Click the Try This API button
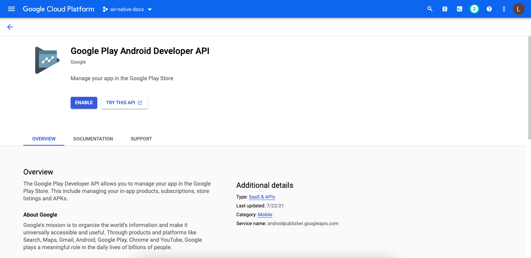 [x=124, y=103]
